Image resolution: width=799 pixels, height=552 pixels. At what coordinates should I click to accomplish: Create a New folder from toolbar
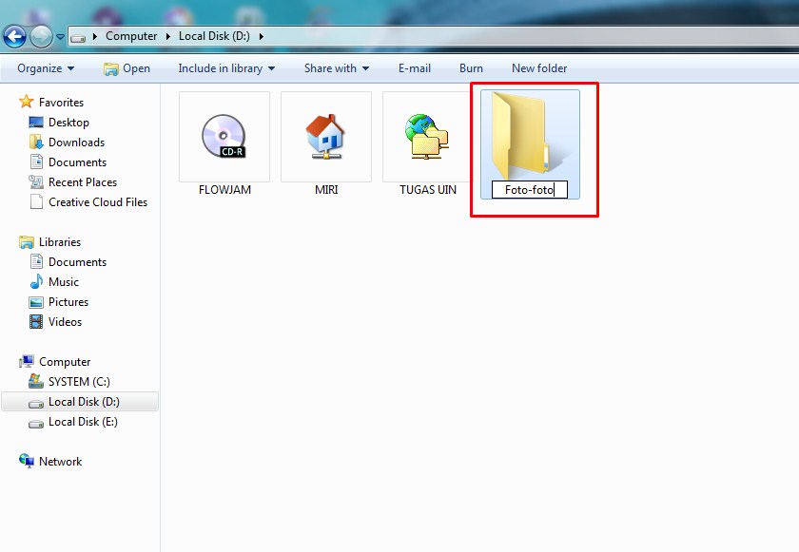[x=539, y=68]
